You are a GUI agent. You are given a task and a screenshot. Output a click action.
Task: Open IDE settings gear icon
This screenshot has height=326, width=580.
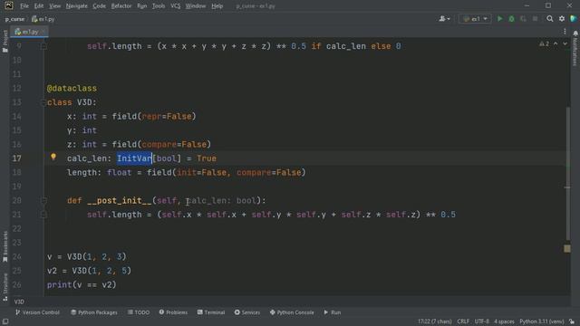click(562, 19)
